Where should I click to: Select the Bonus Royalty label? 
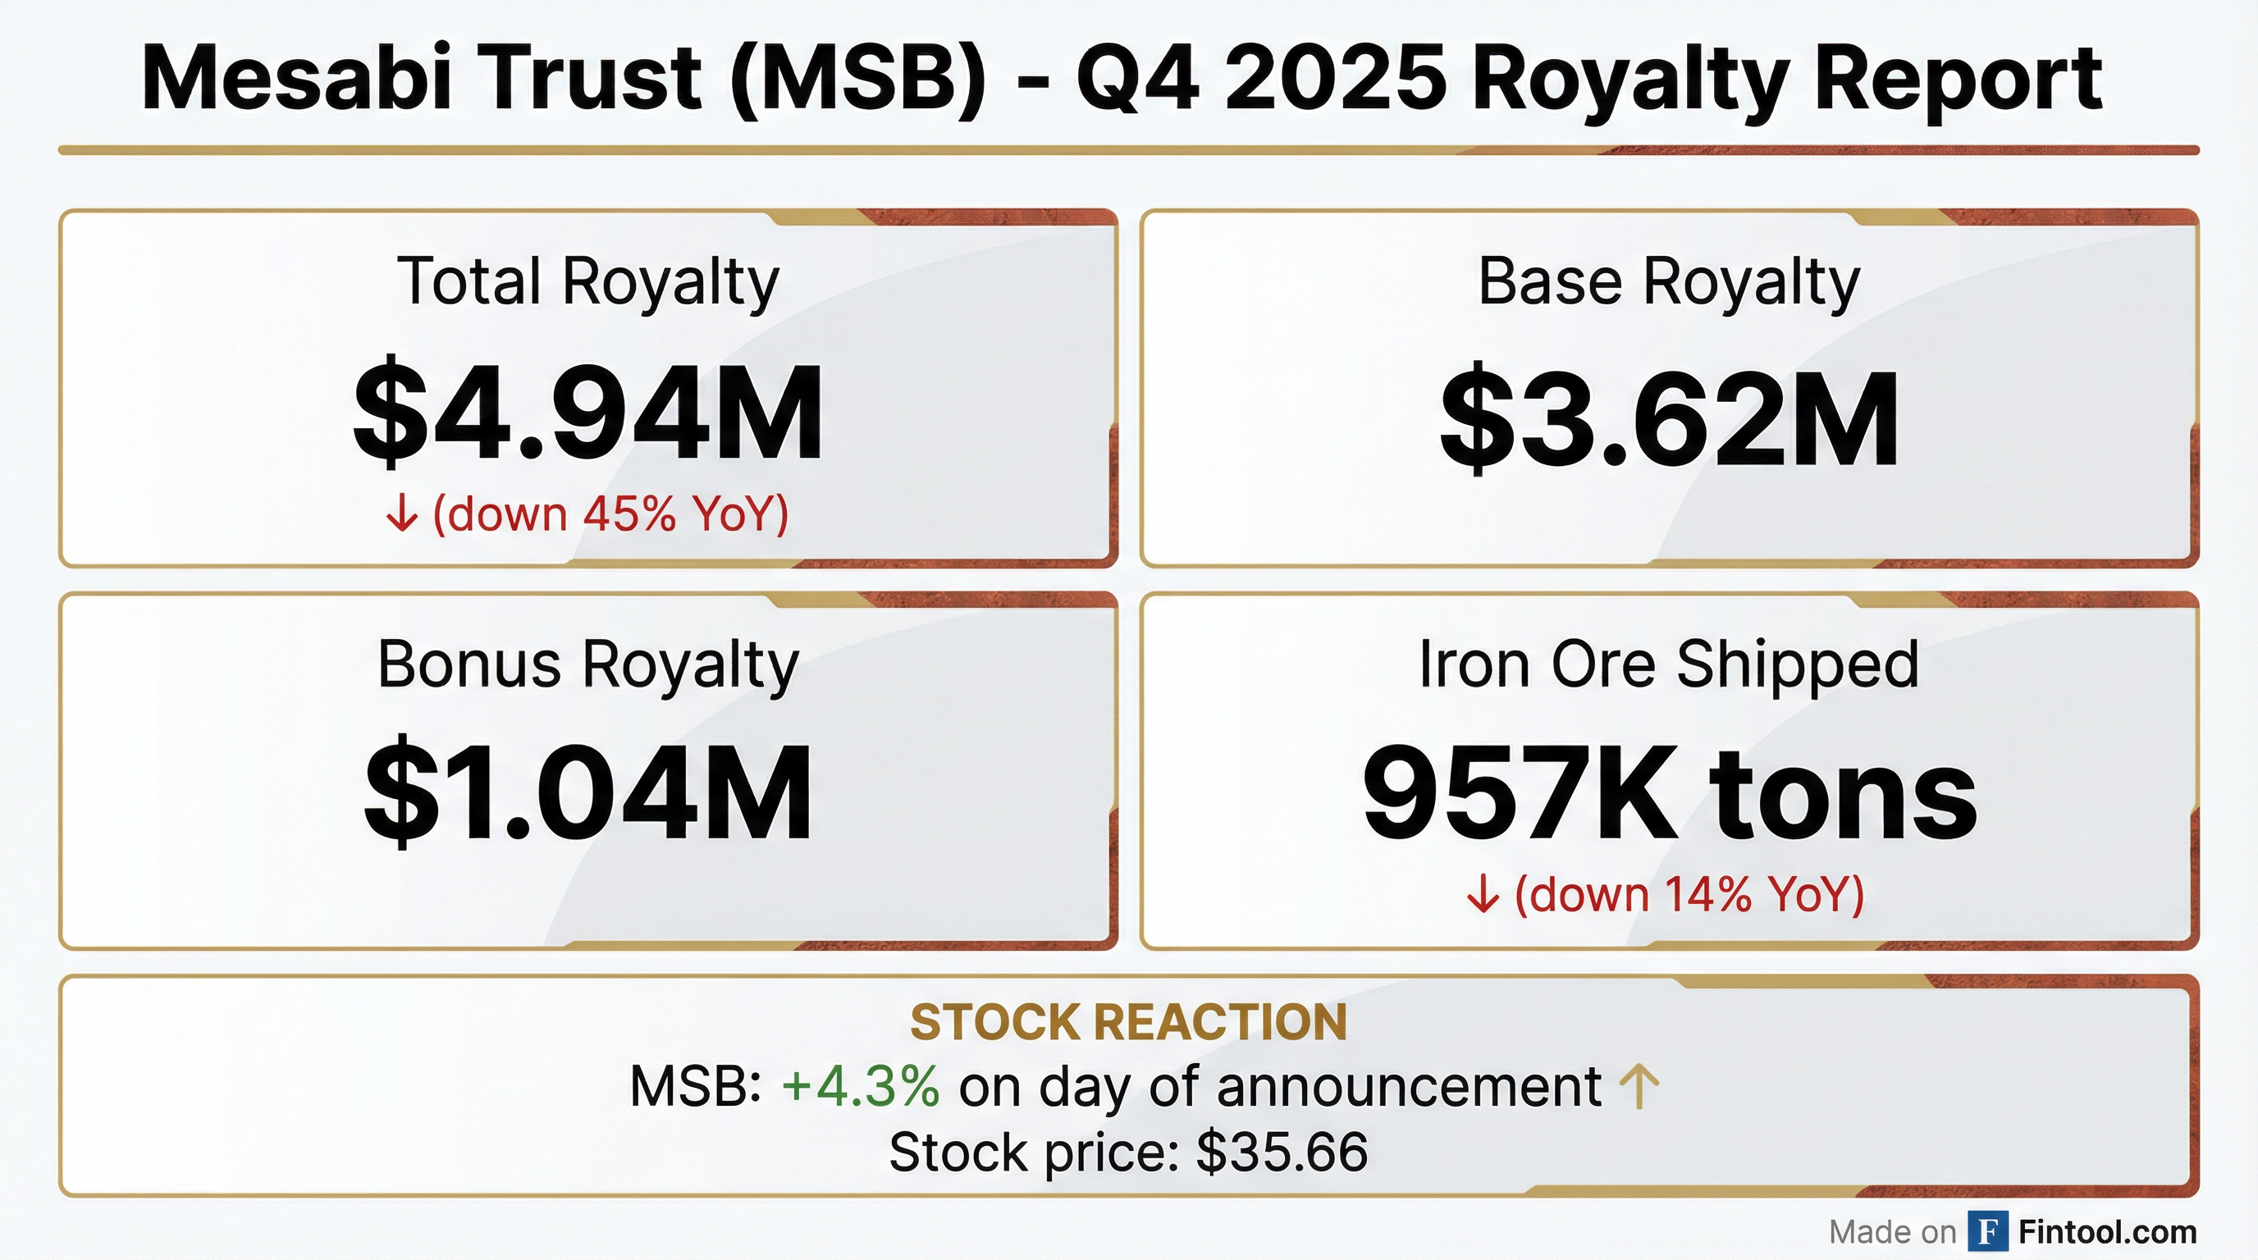coord(587,664)
